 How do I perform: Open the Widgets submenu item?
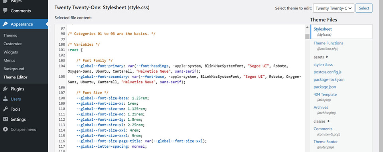[10, 52]
